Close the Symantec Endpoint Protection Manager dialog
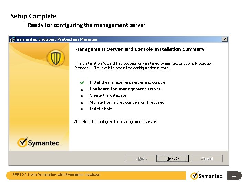The image size is (248, 186). 225,39
